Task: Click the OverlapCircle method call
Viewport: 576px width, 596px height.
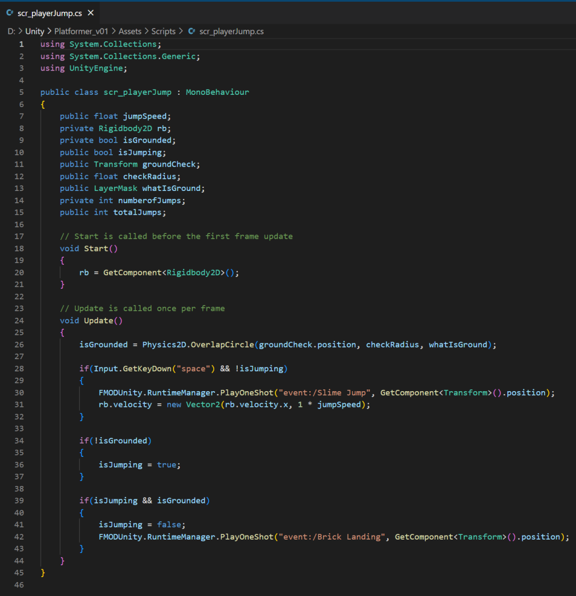Action: point(223,345)
